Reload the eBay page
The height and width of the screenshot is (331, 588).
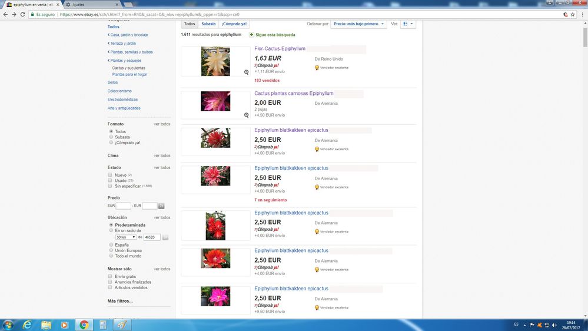[22, 14]
